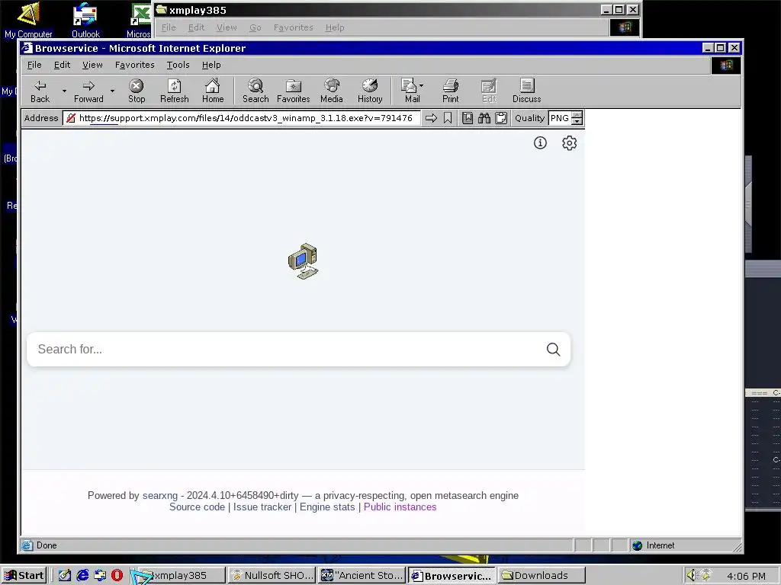Viewport: 781px width, 585px height.
Task: Open the bookmarks book icon in the Browservice bar
Action: click(x=468, y=118)
